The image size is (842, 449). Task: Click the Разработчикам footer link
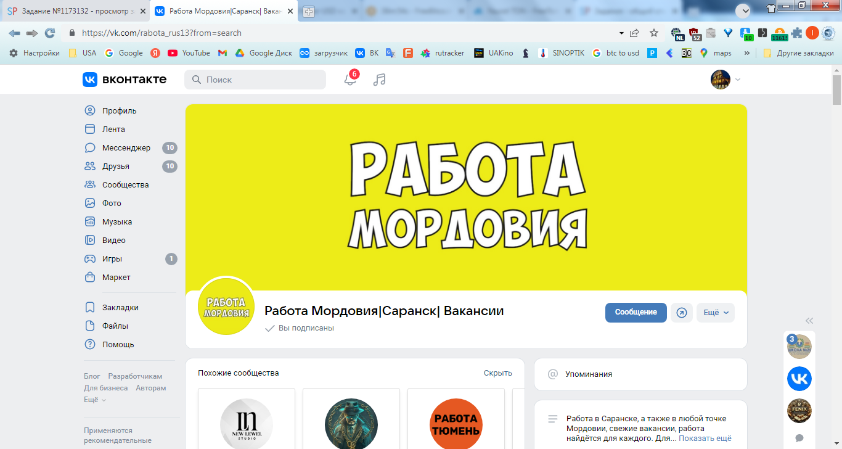[x=135, y=376]
